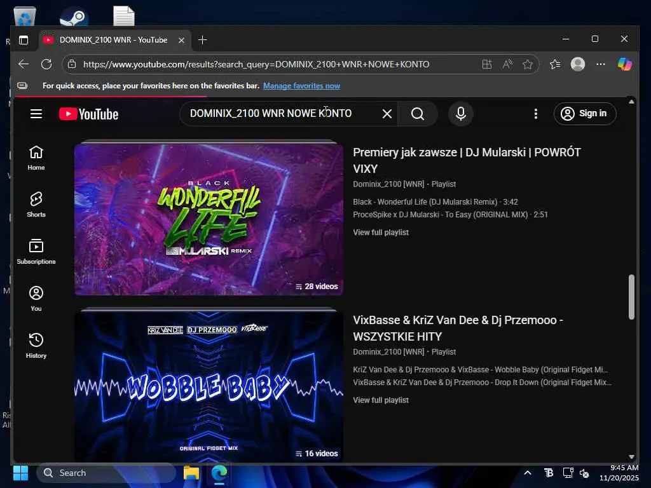Open channel Dominix_2100 [WNR] under VixBasse playlist

click(388, 351)
